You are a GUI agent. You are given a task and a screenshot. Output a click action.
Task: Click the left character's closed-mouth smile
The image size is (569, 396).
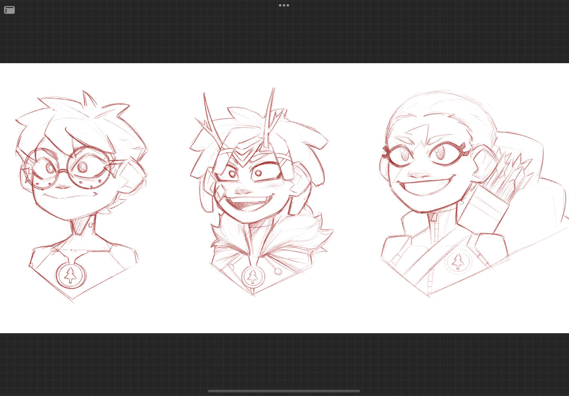pyautogui.click(x=65, y=195)
